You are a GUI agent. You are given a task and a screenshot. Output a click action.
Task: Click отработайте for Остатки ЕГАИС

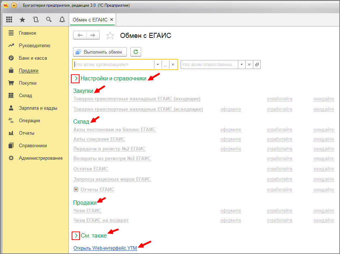279,169
